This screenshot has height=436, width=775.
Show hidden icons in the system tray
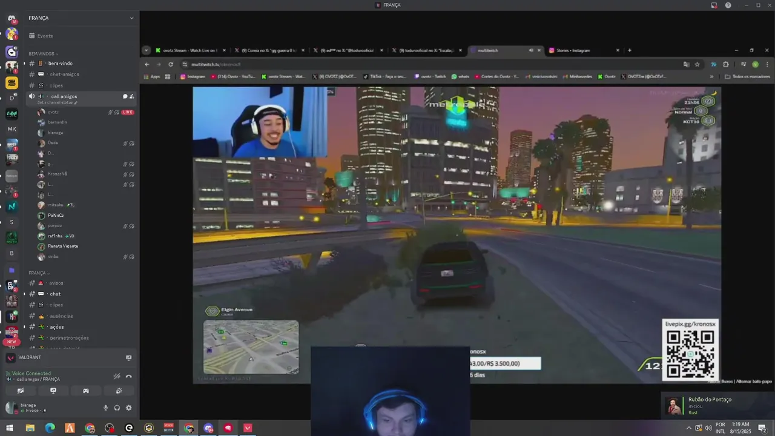tap(688, 428)
